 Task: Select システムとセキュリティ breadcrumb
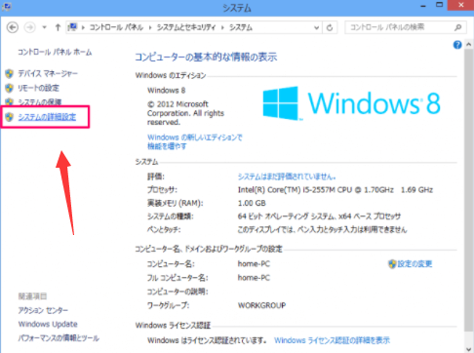186,27
